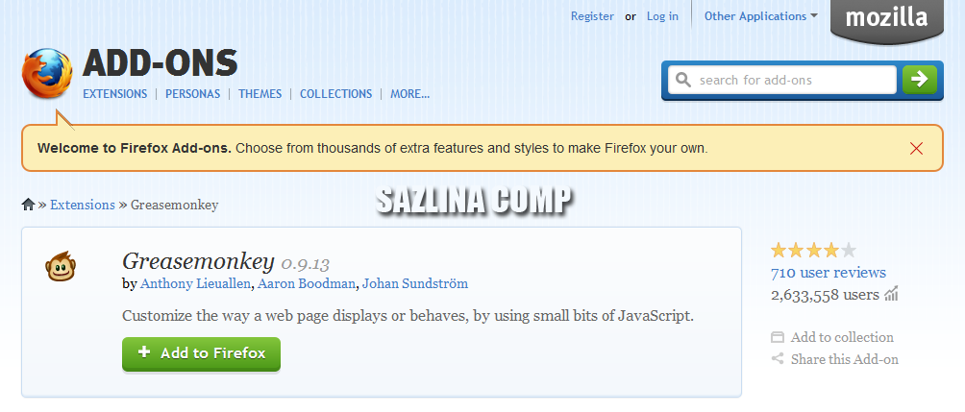The height and width of the screenshot is (412, 965).
Task: Click the Register link
Action: [x=592, y=16]
